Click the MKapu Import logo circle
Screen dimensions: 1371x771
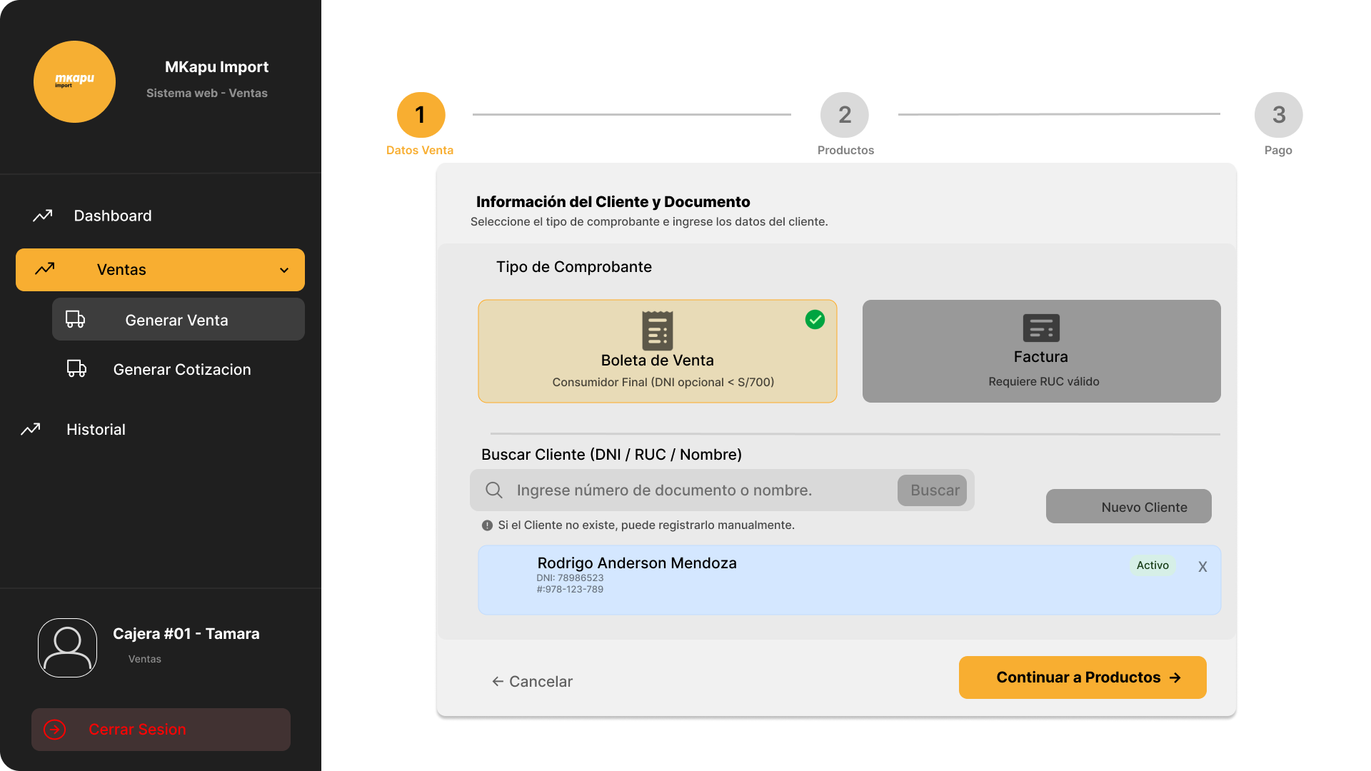point(74,81)
